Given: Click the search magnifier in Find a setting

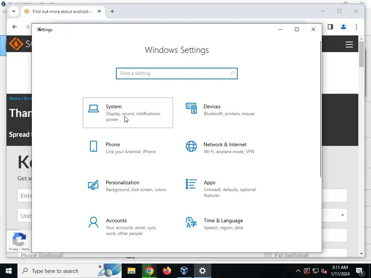Looking at the screenshot, I should click(x=232, y=73).
